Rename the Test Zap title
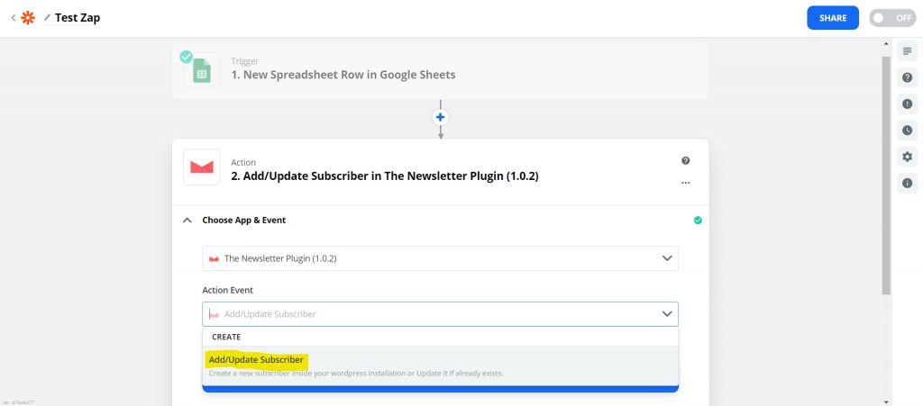The width and height of the screenshot is (923, 406). tap(78, 18)
